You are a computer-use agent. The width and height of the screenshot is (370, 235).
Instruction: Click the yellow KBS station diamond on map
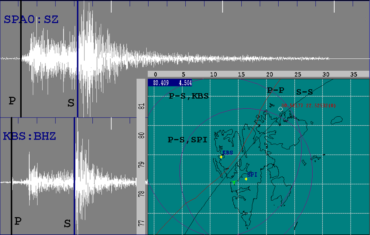[221, 157]
